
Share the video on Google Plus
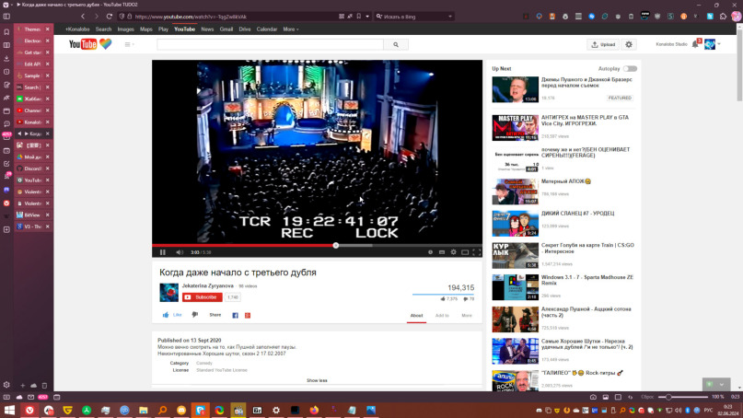248,315
